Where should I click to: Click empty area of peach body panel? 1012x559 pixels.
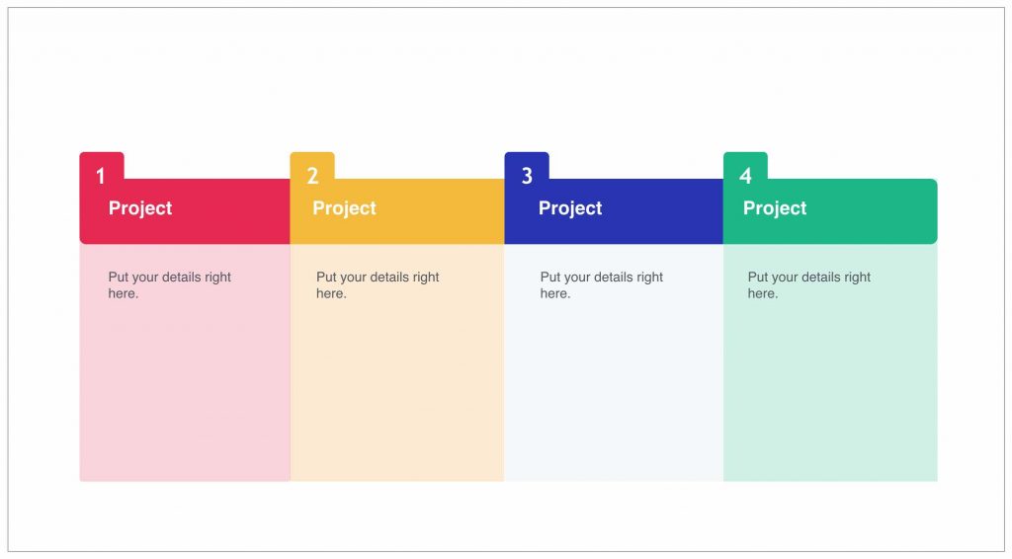tap(397, 393)
